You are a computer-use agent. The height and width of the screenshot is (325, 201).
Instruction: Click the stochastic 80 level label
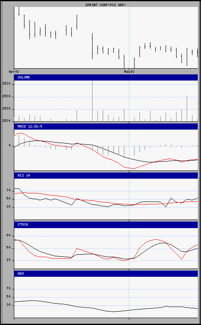[x=8, y=236]
